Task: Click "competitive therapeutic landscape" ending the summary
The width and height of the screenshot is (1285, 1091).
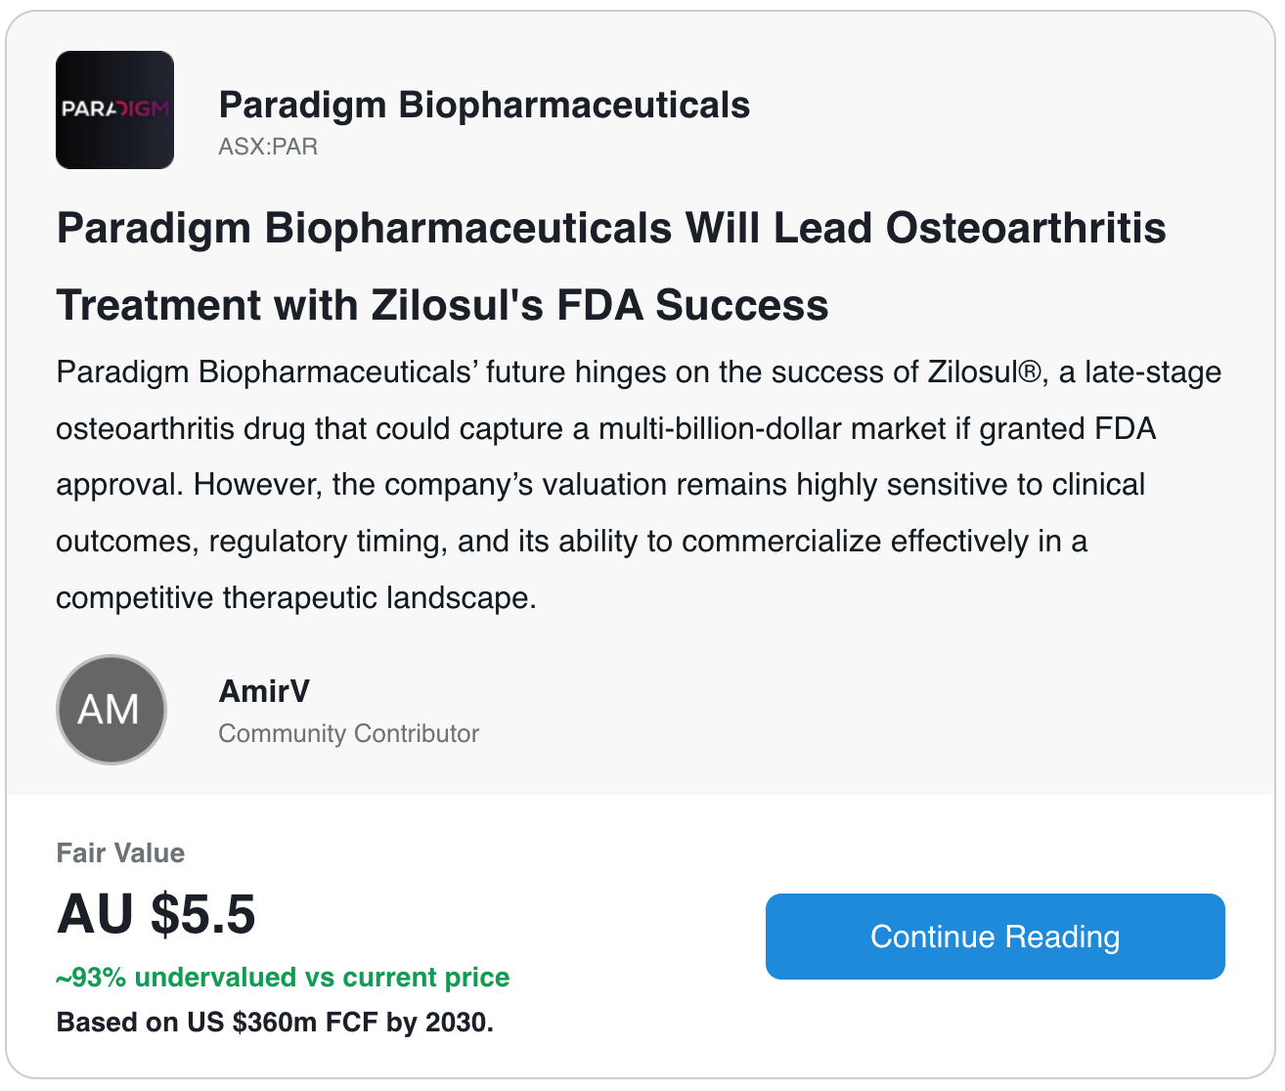Action: pyautogui.click(x=295, y=597)
